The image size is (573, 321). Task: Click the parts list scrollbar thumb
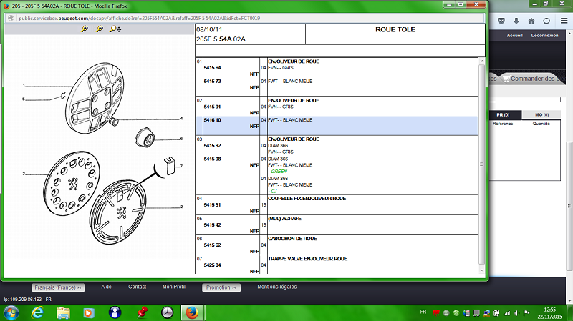point(481,164)
